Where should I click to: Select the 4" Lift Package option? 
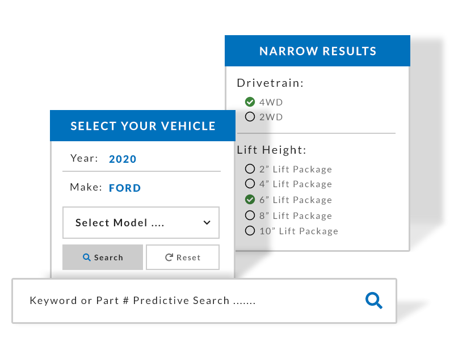click(x=250, y=184)
